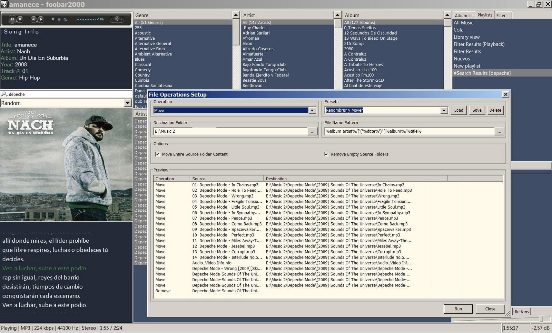Click the Operation column header in Preview

click(x=172, y=179)
